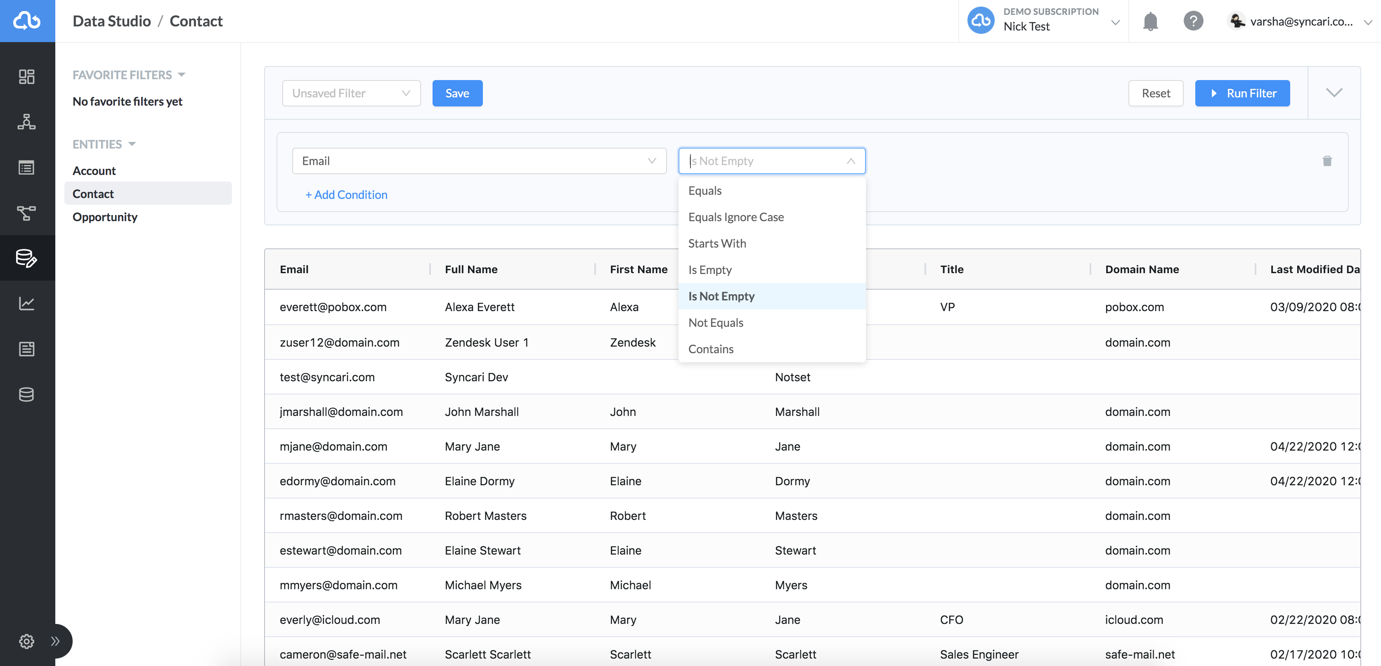Open the database cylinder icon in sidebar
Screen dimensions: 1381x666
[x=27, y=394]
